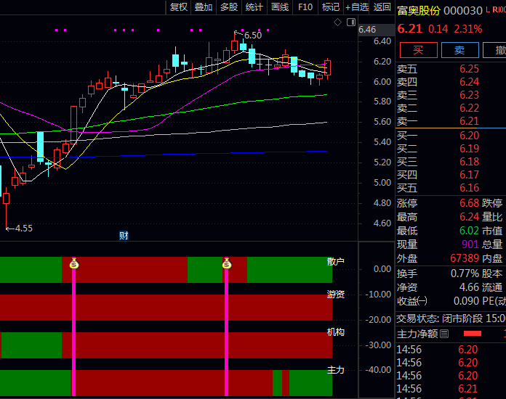The height and width of the screenshot is (399, 506).
Task: Click the first money bag signal marker
Action: [74, 264]
